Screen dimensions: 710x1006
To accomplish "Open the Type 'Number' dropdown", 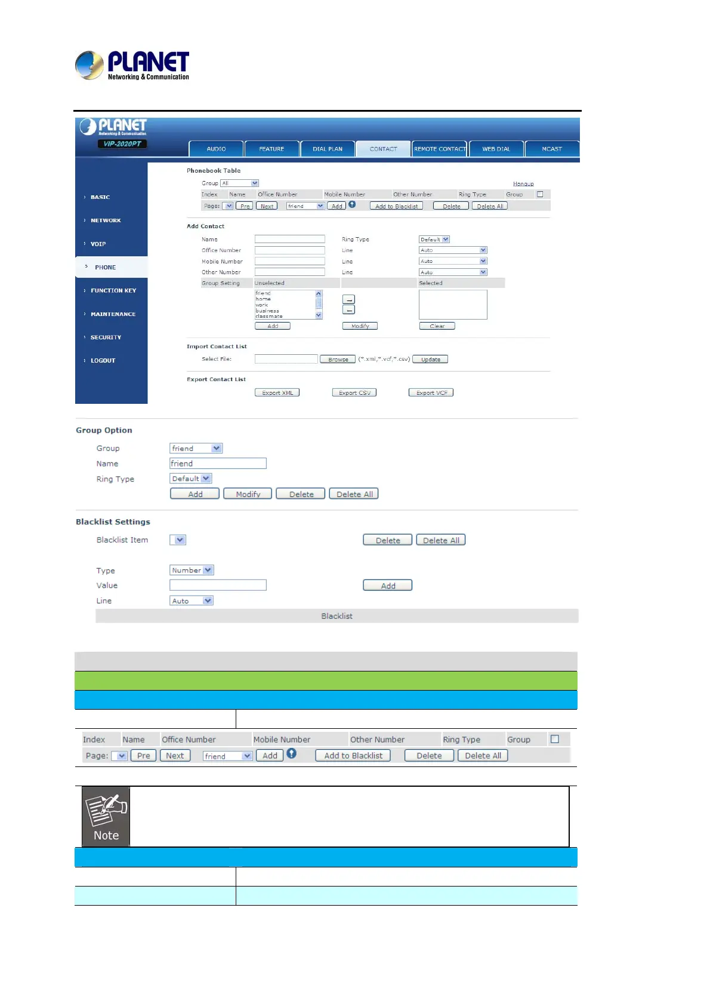I will click(192, 571).
